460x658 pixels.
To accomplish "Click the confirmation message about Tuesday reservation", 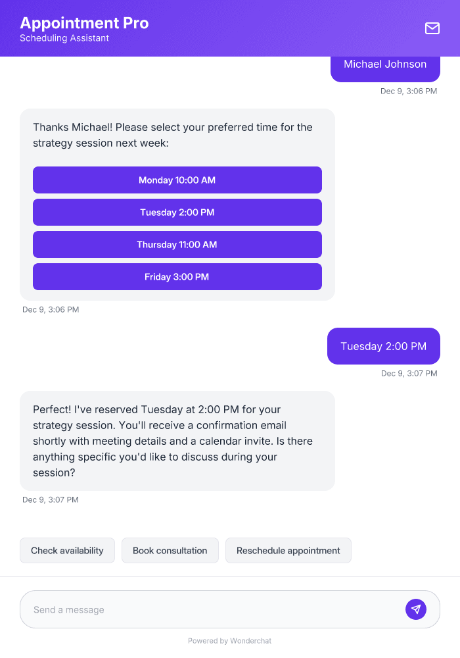I will [x=177, y=441].
